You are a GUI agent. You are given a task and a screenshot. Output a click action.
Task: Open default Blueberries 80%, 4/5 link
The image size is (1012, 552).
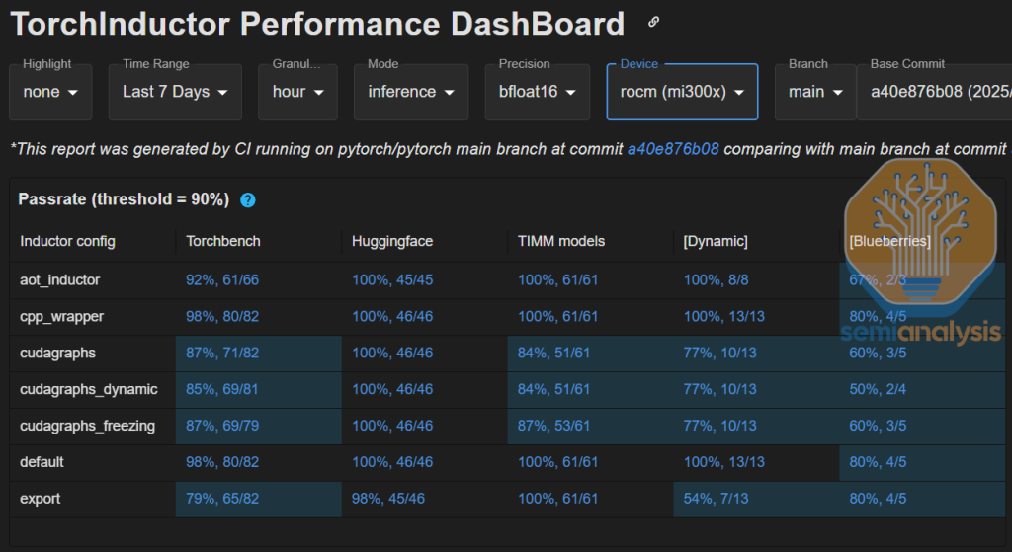pyautogui.click(x=878, y=462)
